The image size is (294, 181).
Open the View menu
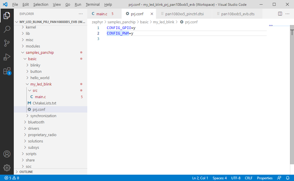click(57, 4)
